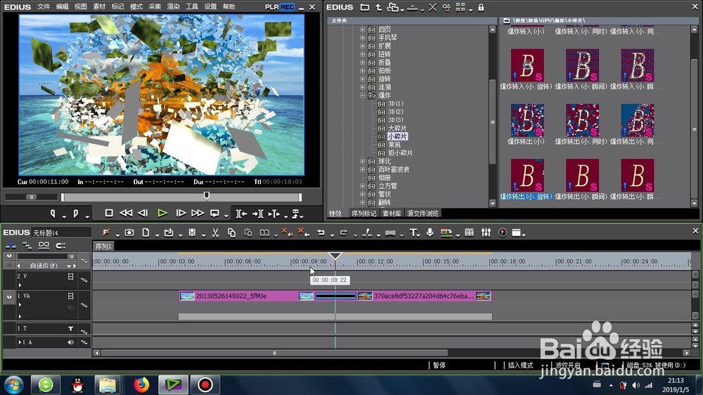Jump to next edit point
Viewport: 703px width, 395px height.
[258, 214]
